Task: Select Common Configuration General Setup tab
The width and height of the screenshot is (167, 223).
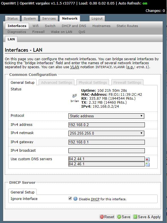Action: pyautogui.click(x=22, y=82)
